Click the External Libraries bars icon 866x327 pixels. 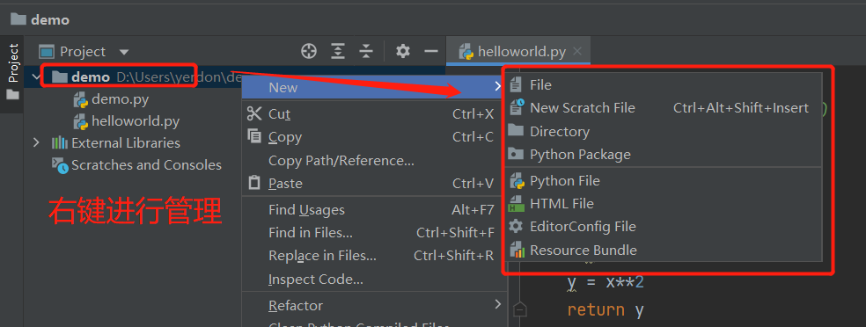coord(59,142)
